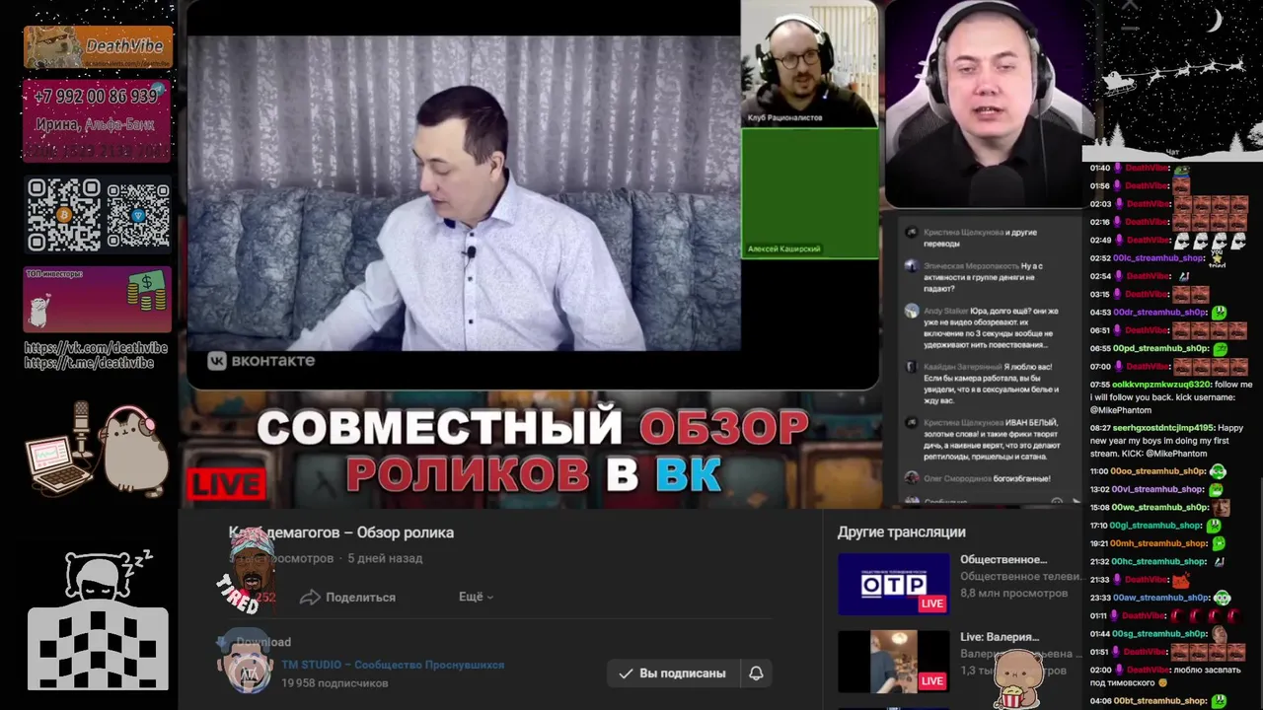
Task: Open the https://t.me/deathvibe link
Action: [x=89, y=363]
